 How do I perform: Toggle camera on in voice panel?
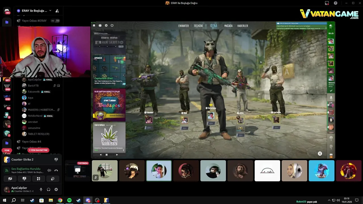click(10, 178)
